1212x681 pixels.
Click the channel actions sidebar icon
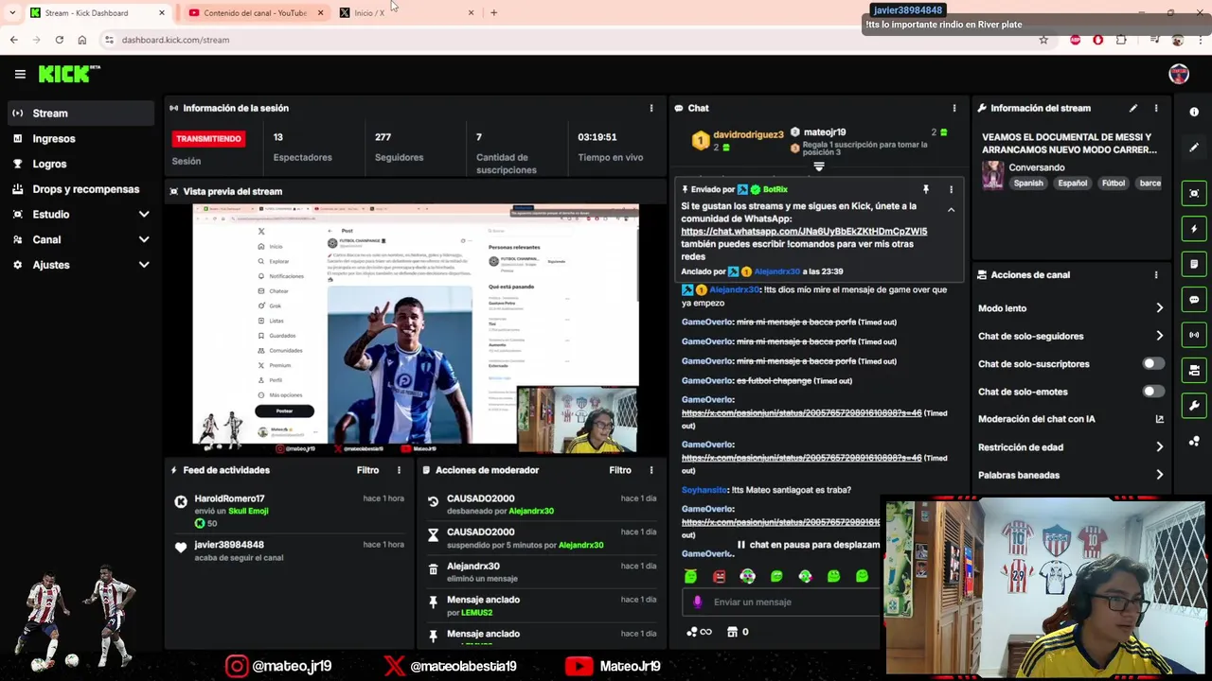(1194, 371)
